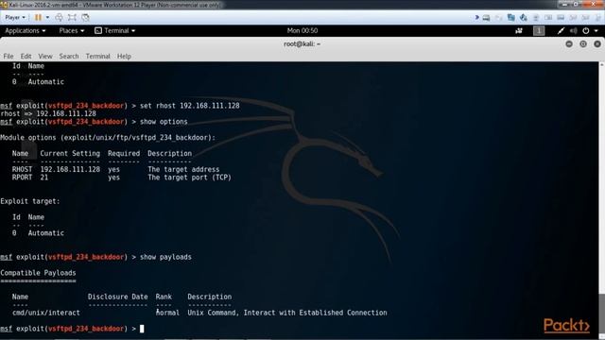Click the 'Compatible Payloads' heading
Image resolution: width=605 pixels, height=340 pixels.
click(x=38, y=273)
